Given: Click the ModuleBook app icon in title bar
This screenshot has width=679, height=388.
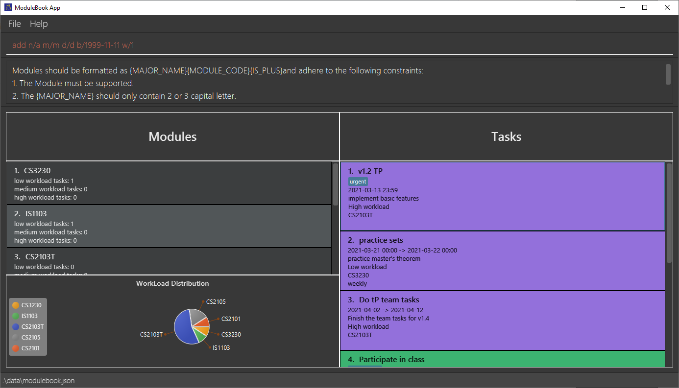Looking at the screenshot, I should pos(8,7).
